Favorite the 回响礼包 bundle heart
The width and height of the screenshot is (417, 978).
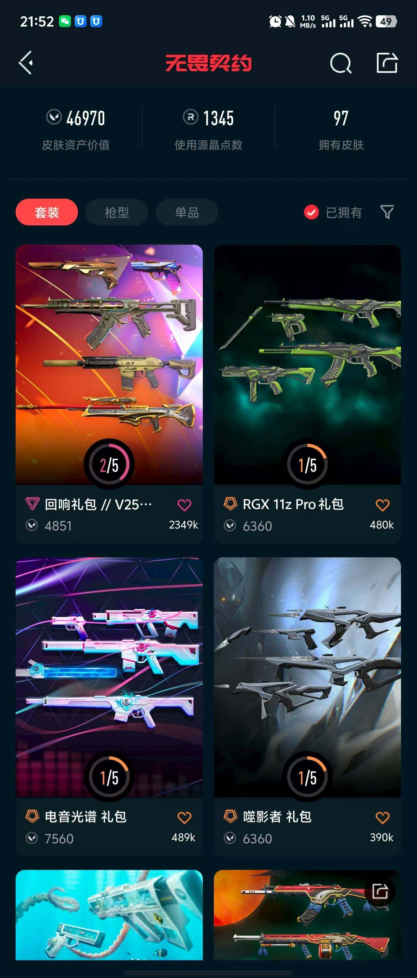pos(184,505)
